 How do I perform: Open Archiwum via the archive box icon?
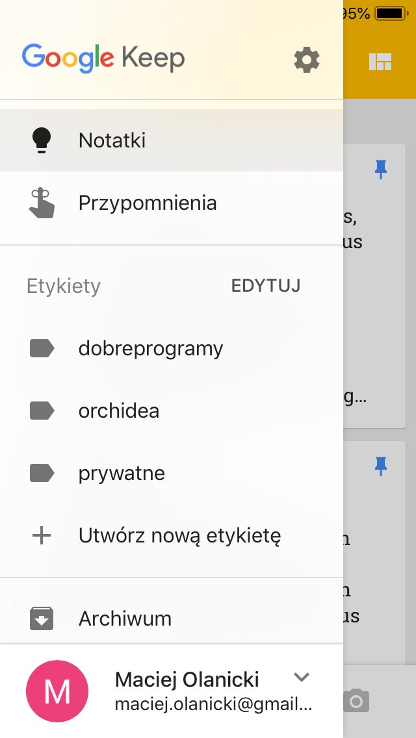pyautogui.click(x=41, y=618)
